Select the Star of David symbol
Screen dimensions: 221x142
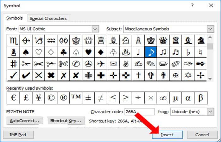(188, 75)
